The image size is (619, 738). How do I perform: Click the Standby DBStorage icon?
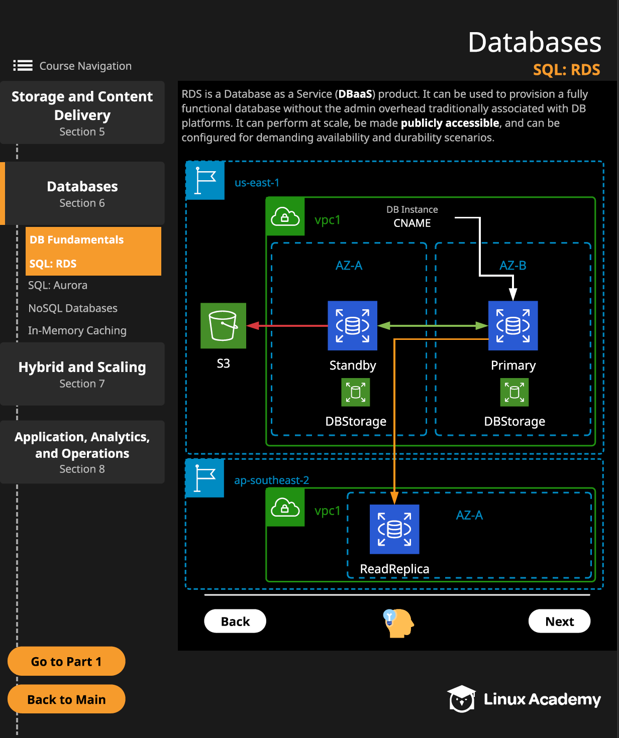point(356,392)
